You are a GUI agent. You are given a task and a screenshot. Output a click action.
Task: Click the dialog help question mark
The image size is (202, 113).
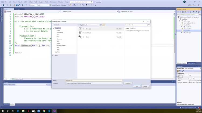(x=143, y=21)
